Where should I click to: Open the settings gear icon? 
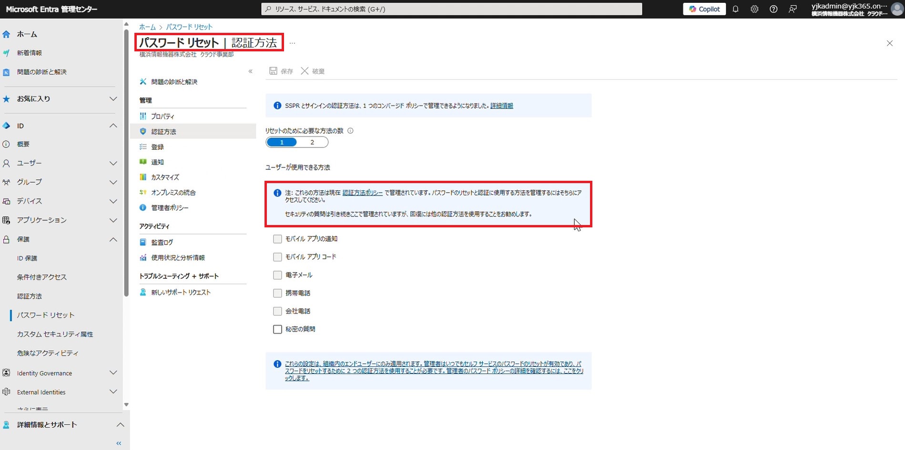[x=754, y=9]
